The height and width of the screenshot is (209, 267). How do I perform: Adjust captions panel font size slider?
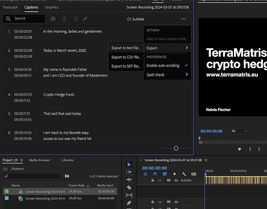pyautogui.click(x=176, y=148)
